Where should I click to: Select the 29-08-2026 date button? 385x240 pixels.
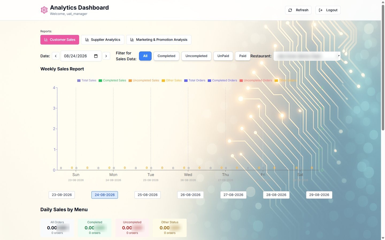319,195
